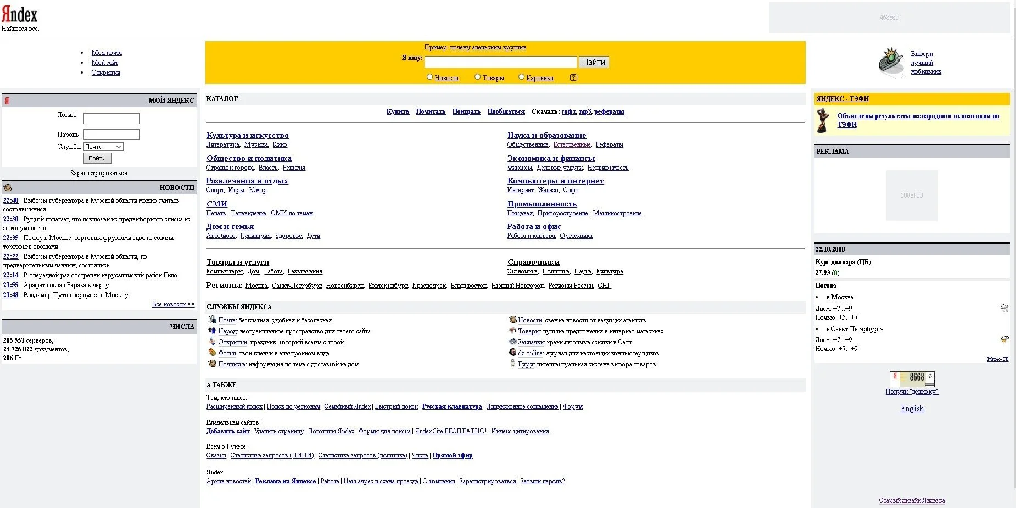The image size is (1016, 508).
Task: Open the Купить catalog tab link
Action: pos(398,111)
